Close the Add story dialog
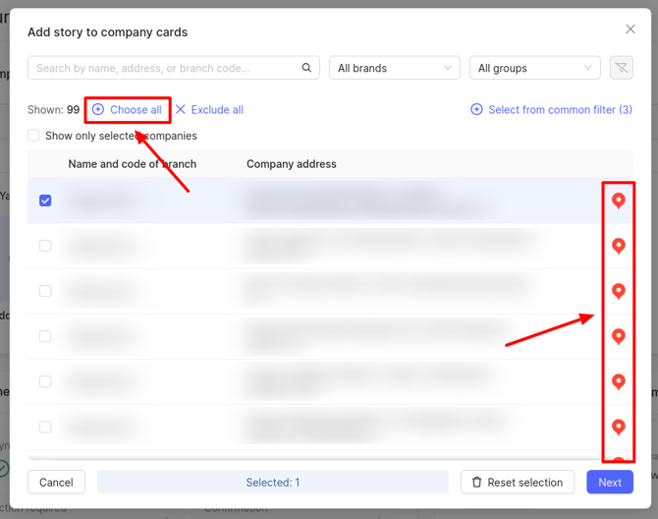Screen dimensions: 658x519 [x=631, y=29]
